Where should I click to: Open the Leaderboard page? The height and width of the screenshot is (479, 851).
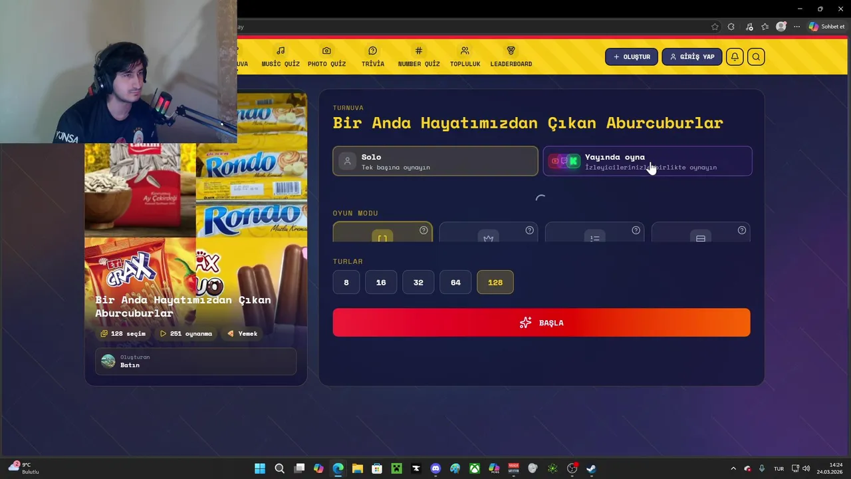pos(511,57)
